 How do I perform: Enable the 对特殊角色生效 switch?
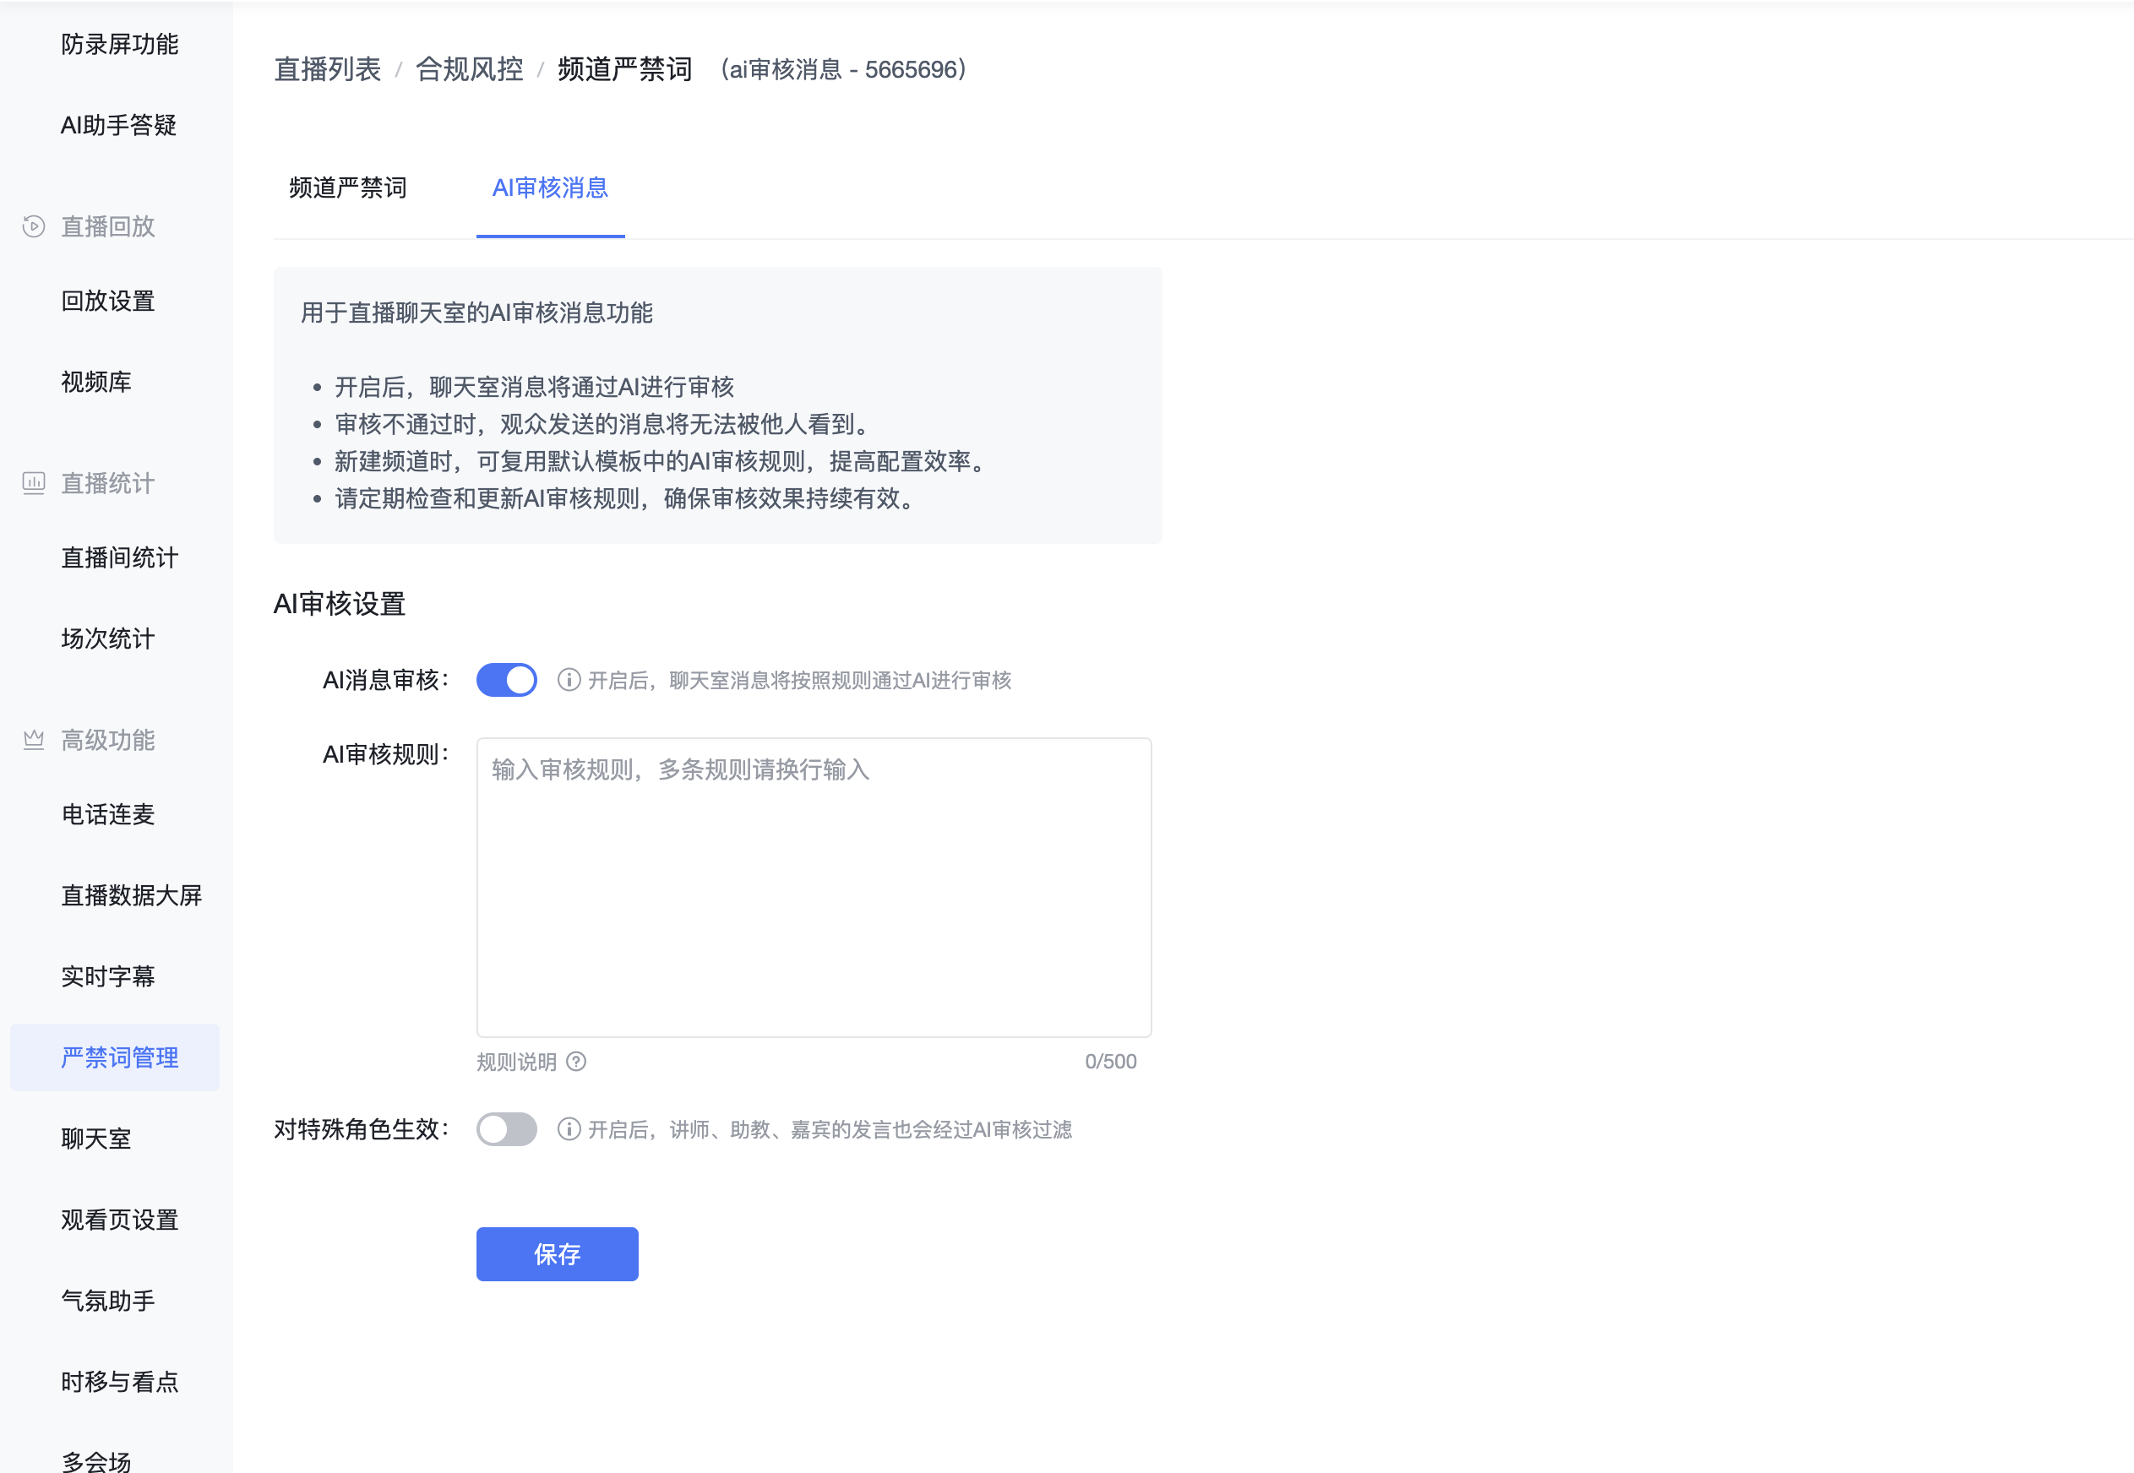coord(507,1128)
